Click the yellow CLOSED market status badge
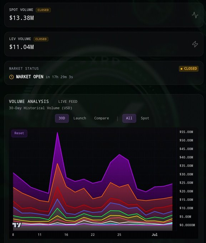Screen dimensions: 206x243 point(189,69)
